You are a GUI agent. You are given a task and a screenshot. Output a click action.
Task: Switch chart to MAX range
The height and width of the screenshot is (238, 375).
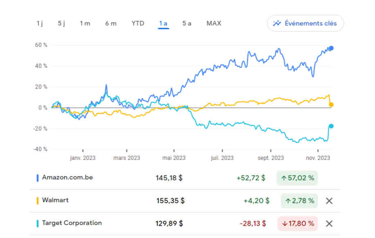(x=214, y=23)
